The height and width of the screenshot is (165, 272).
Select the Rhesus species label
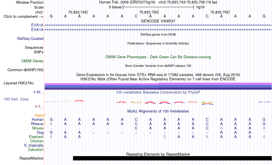tap(37, 124)
